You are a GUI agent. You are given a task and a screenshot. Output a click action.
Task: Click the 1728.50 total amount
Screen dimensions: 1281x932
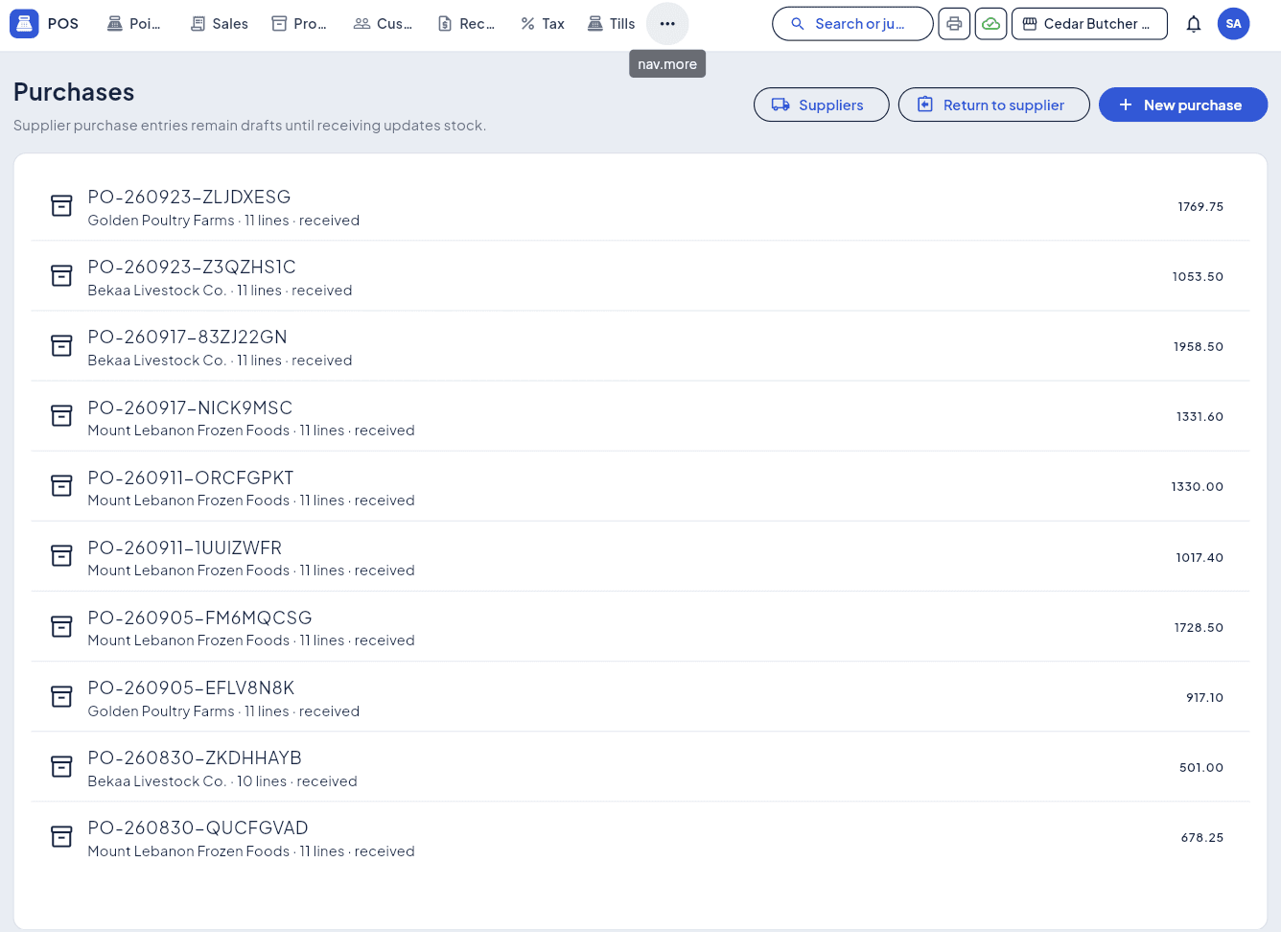tap(1199, 627)
